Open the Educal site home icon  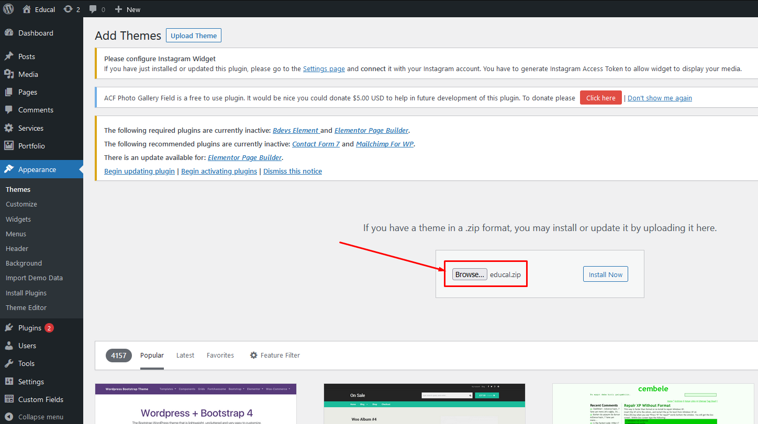click(x=27, y=9)
